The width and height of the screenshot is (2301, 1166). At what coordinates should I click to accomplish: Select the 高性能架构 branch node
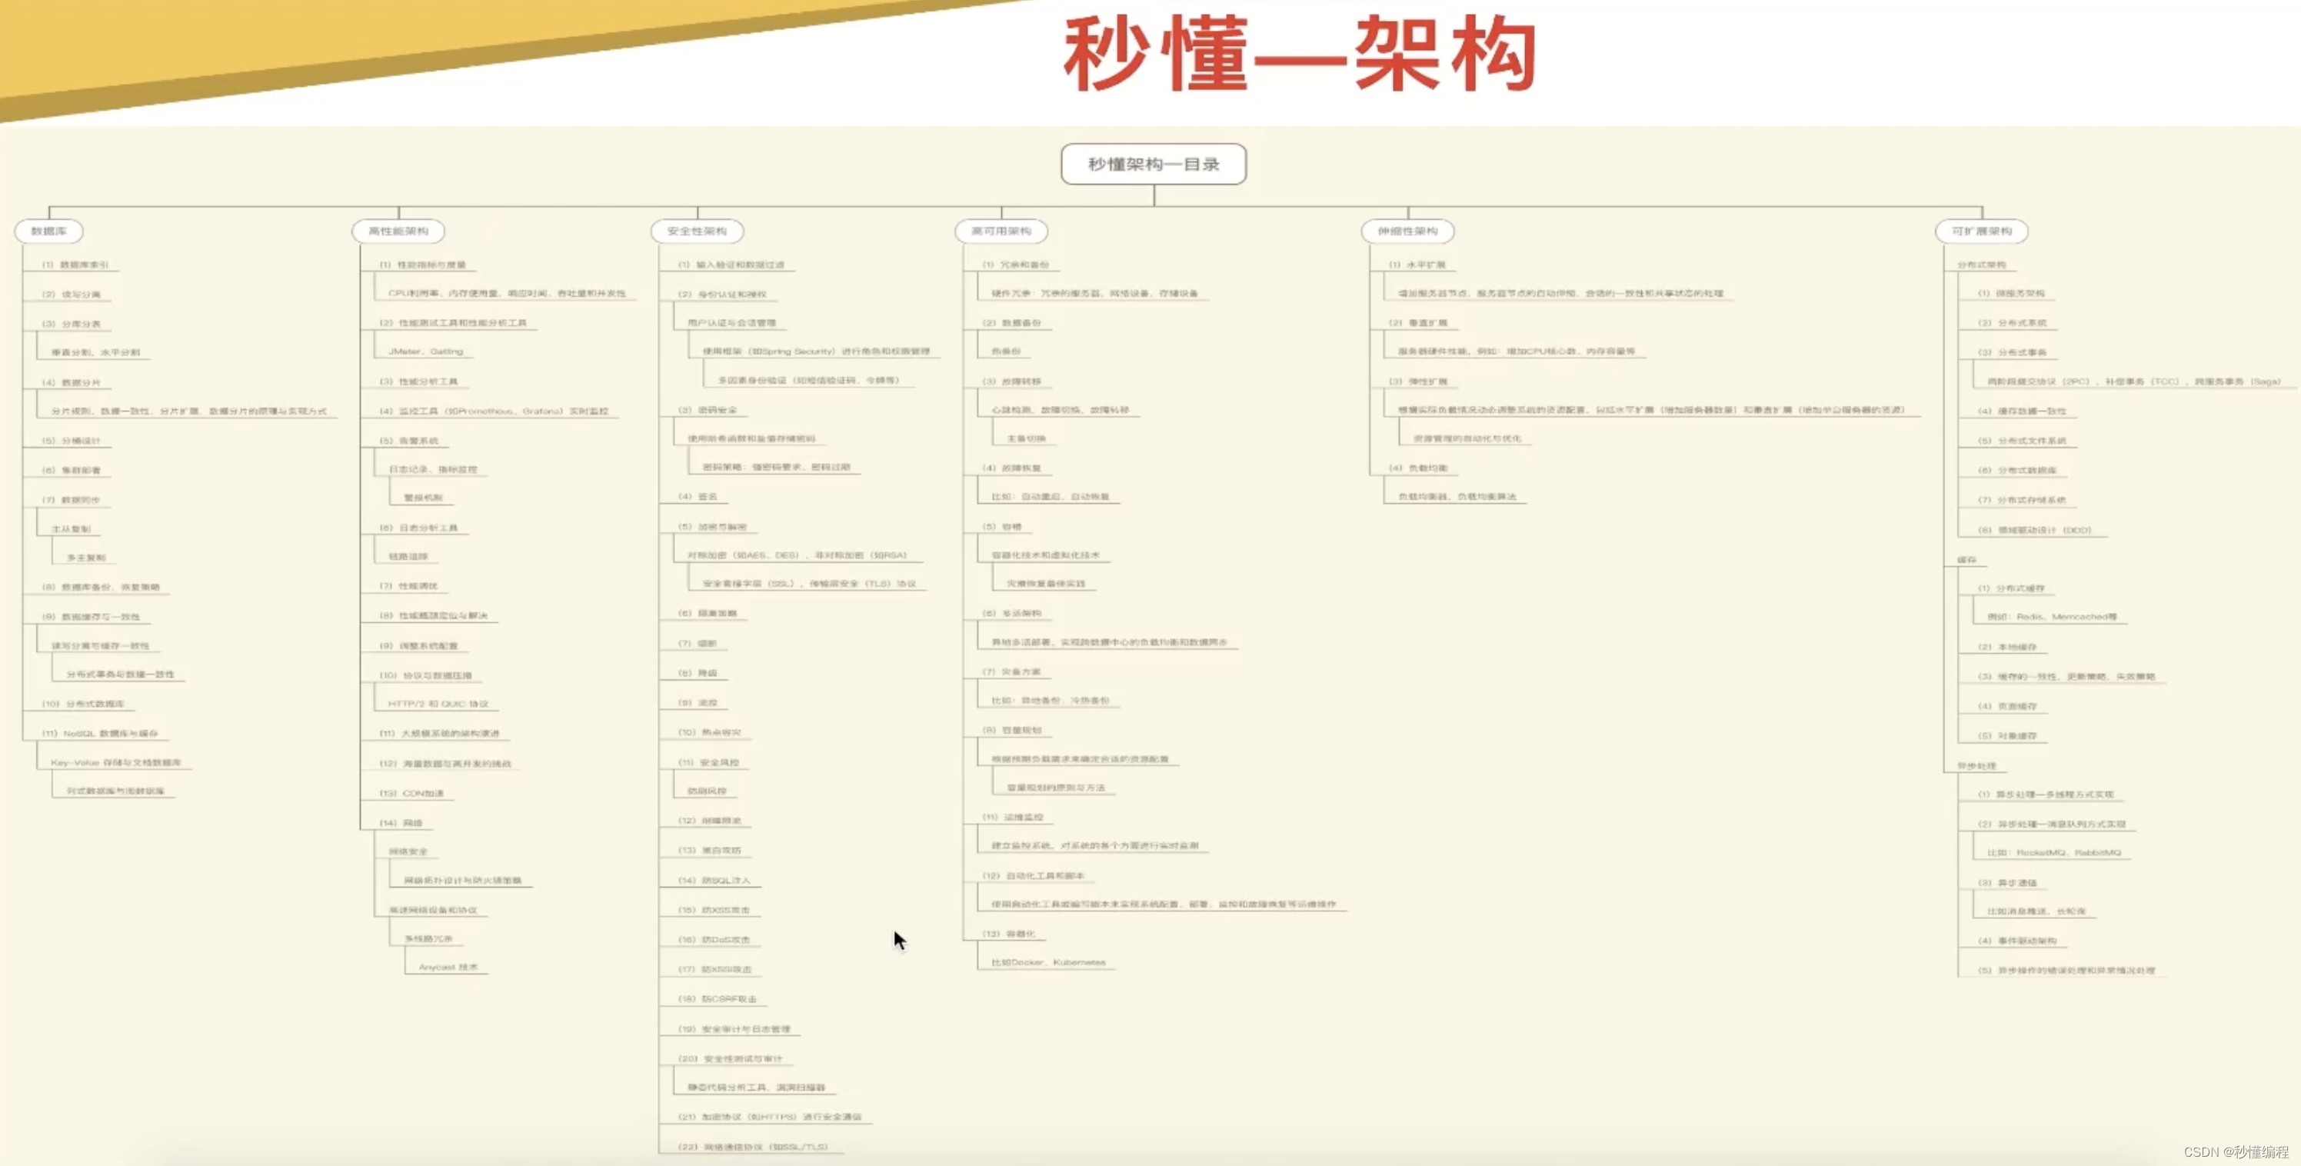pyautogui.click(x=398, y=232)
